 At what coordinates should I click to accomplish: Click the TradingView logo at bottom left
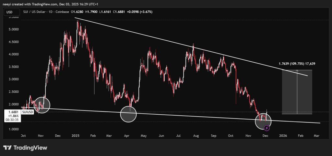tap(25, 148)
